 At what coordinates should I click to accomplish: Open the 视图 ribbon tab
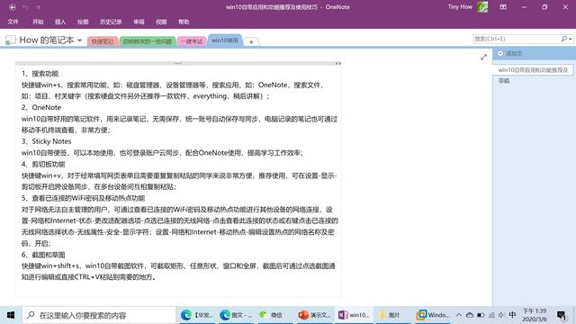click(x=161, y=22)
